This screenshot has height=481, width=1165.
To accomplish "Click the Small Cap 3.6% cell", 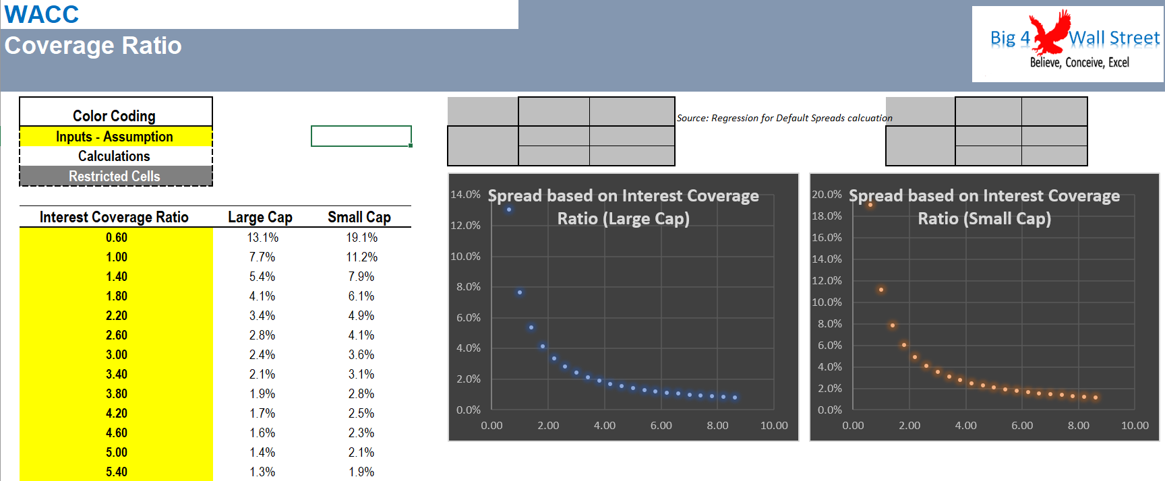I will [x=361, y=354].
